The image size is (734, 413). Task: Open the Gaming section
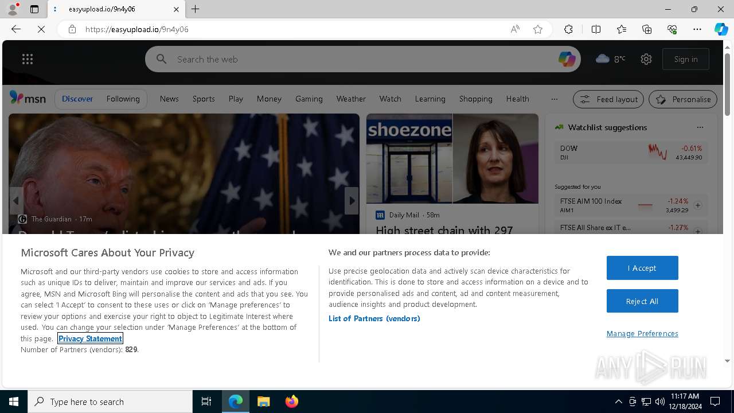(x=309, y=99)
